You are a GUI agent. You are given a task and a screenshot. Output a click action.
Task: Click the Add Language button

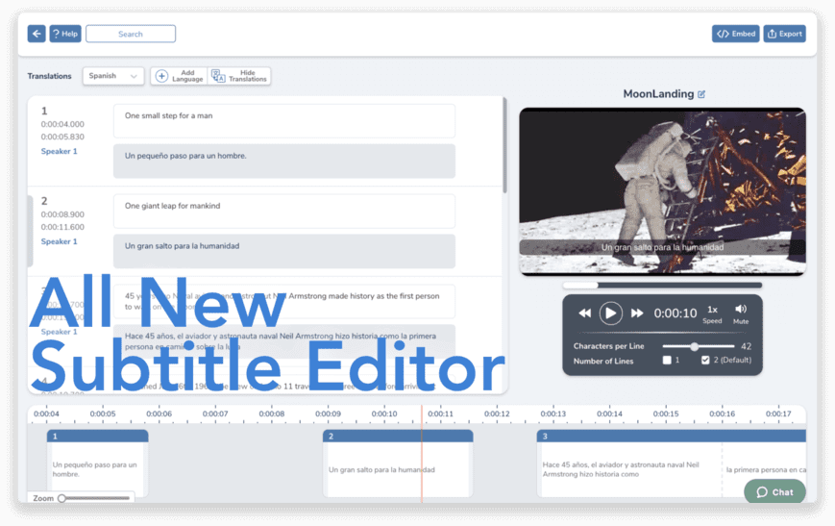179,76
